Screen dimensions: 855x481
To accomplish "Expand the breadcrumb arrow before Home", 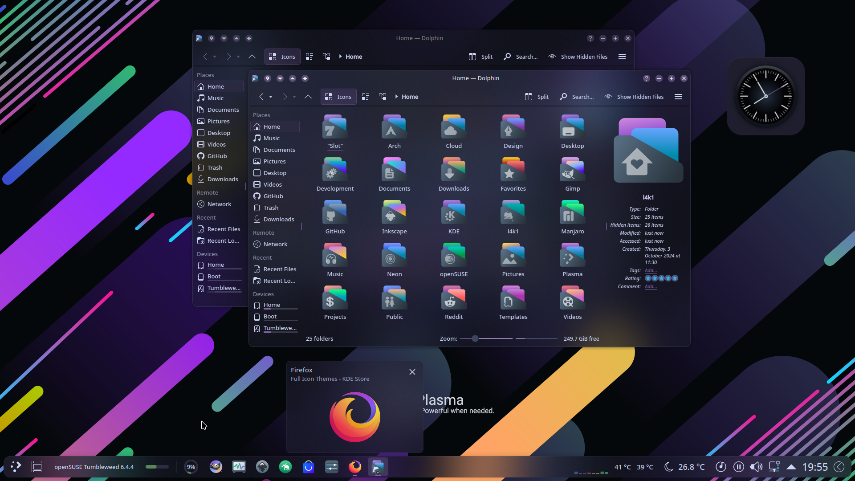I will [x=396, y=97].
